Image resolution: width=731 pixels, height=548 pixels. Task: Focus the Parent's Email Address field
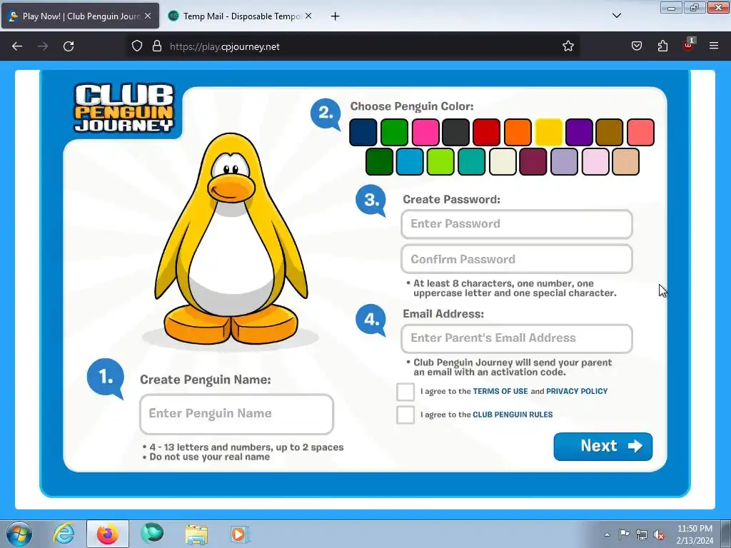(x=517, y=338)
